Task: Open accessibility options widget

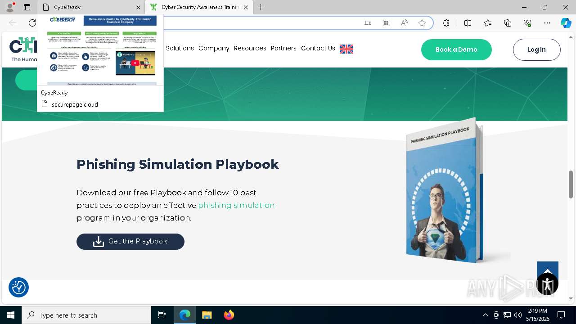Action: 547,284
